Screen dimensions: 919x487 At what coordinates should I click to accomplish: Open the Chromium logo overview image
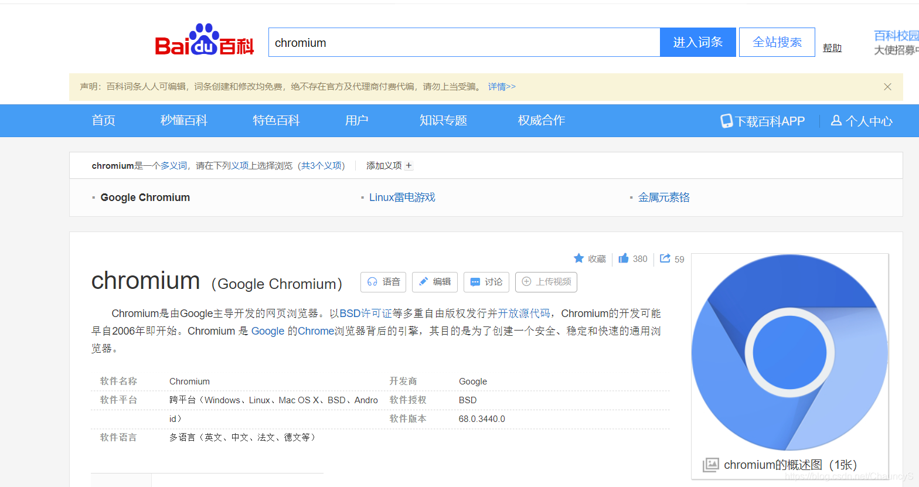tap(790, 352)
